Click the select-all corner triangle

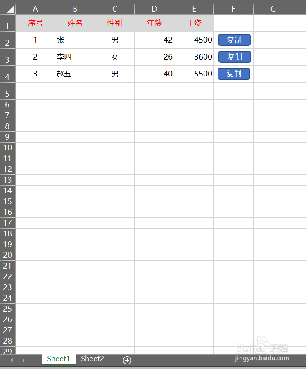click(10, 9)
